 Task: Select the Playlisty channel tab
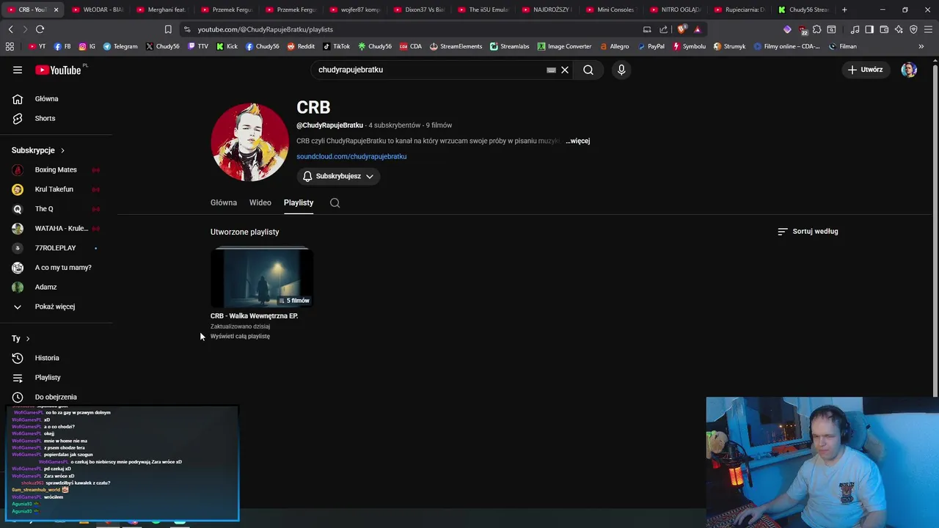click(299, 203)
